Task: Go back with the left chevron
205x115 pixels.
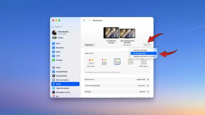Action: (x=84, y=20)
